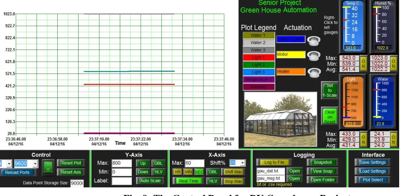Screen dimensions: 401x196
Task: Select MIN time unit
Action: 188,172
